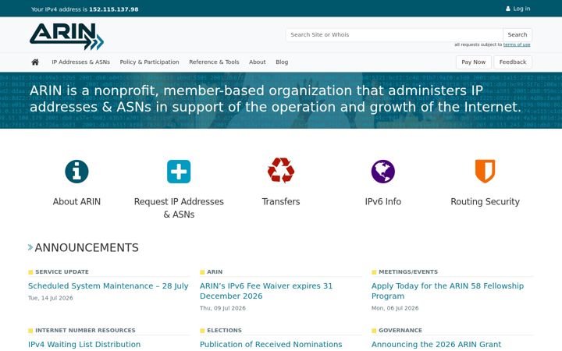Click the Log in link
Image resolution: width=562 pixels, height=351 pixels.
521,9
